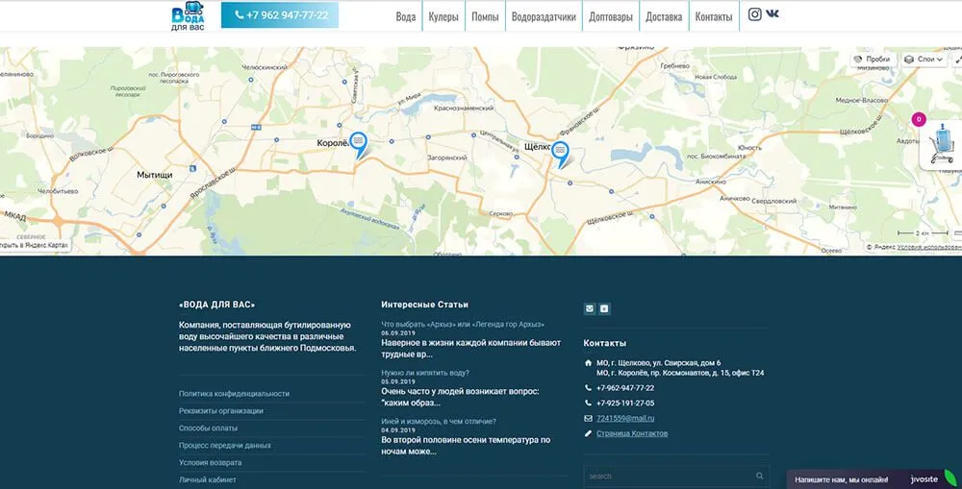The width and height of the screenshot is (962, 489).
Task: Open the Водораздатчики menu item
Action: coord(544,16)
